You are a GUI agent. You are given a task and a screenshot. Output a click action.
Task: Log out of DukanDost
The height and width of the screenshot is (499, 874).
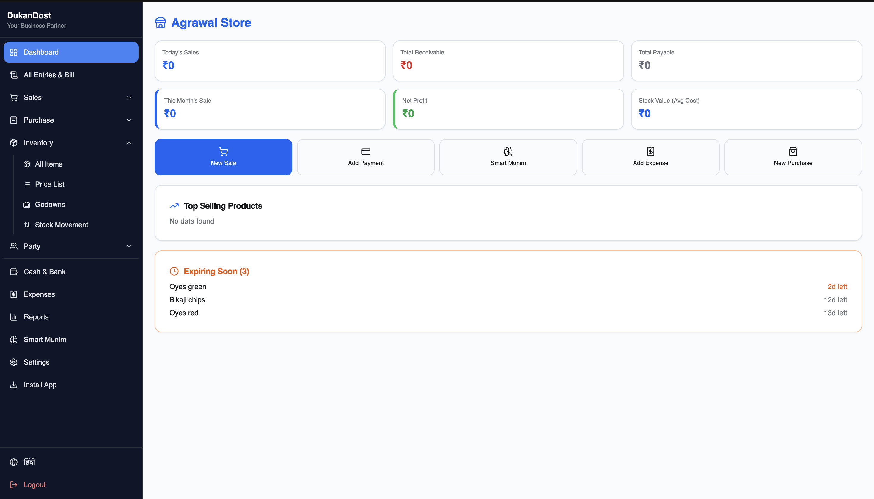pos(34,485)
